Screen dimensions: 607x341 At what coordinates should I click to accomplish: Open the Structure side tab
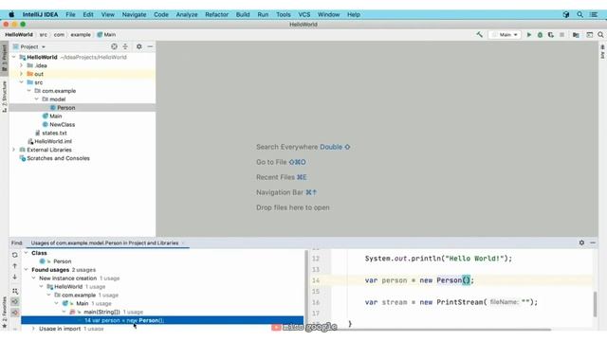pos(4,97)
